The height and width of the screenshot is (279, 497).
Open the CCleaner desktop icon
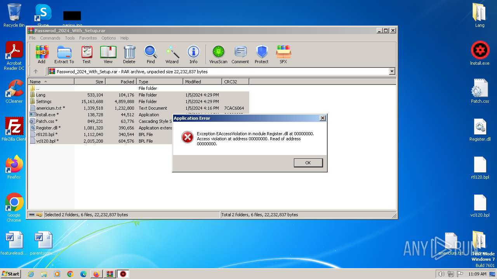[14, 91]
